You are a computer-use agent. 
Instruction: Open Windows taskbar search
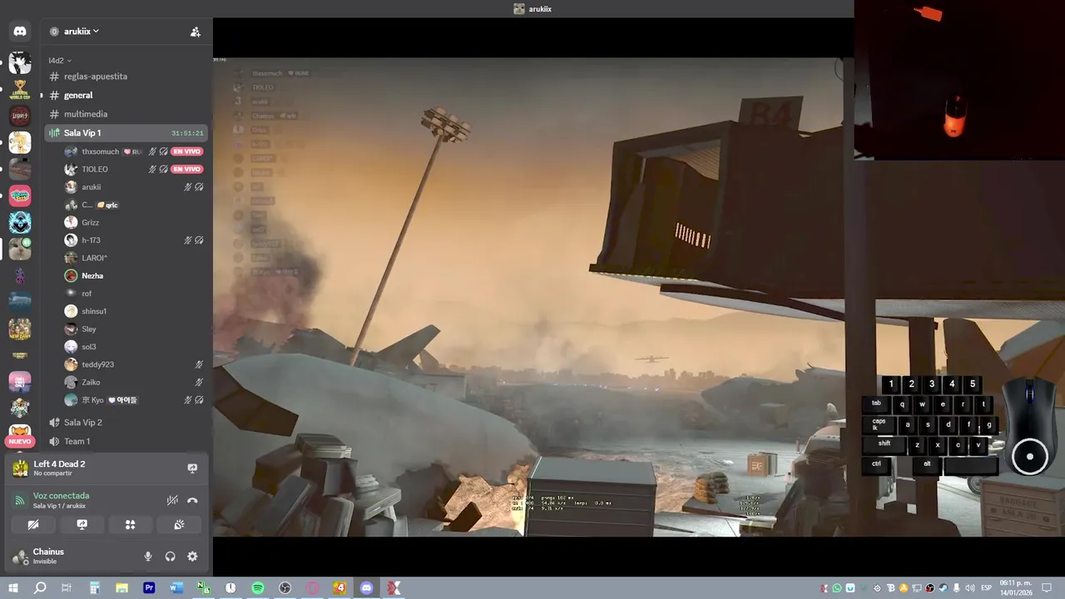pyautogui.click(x=40, y=588)
